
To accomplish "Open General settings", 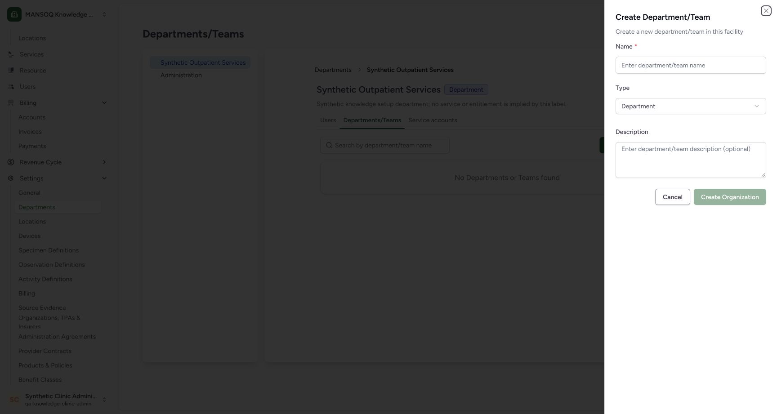I will point(29,193).
